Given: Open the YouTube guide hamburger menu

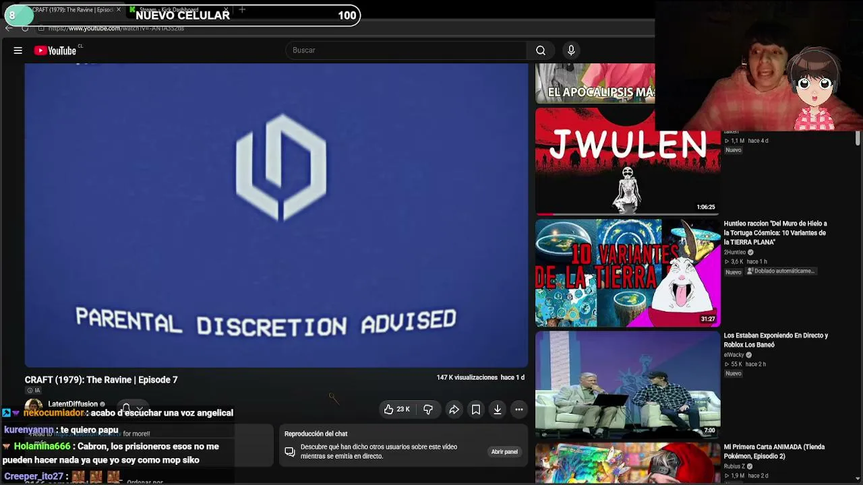Looking at the screenshot, I should click(18, 51).
